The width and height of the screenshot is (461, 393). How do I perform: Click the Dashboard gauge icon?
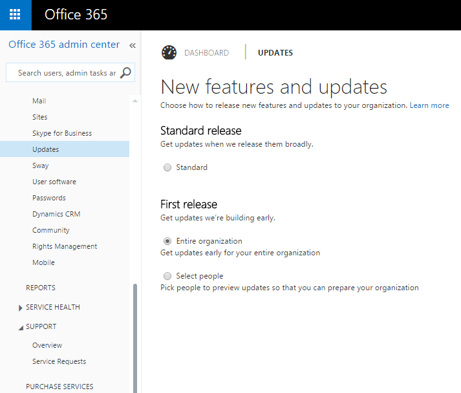[169, 53]
